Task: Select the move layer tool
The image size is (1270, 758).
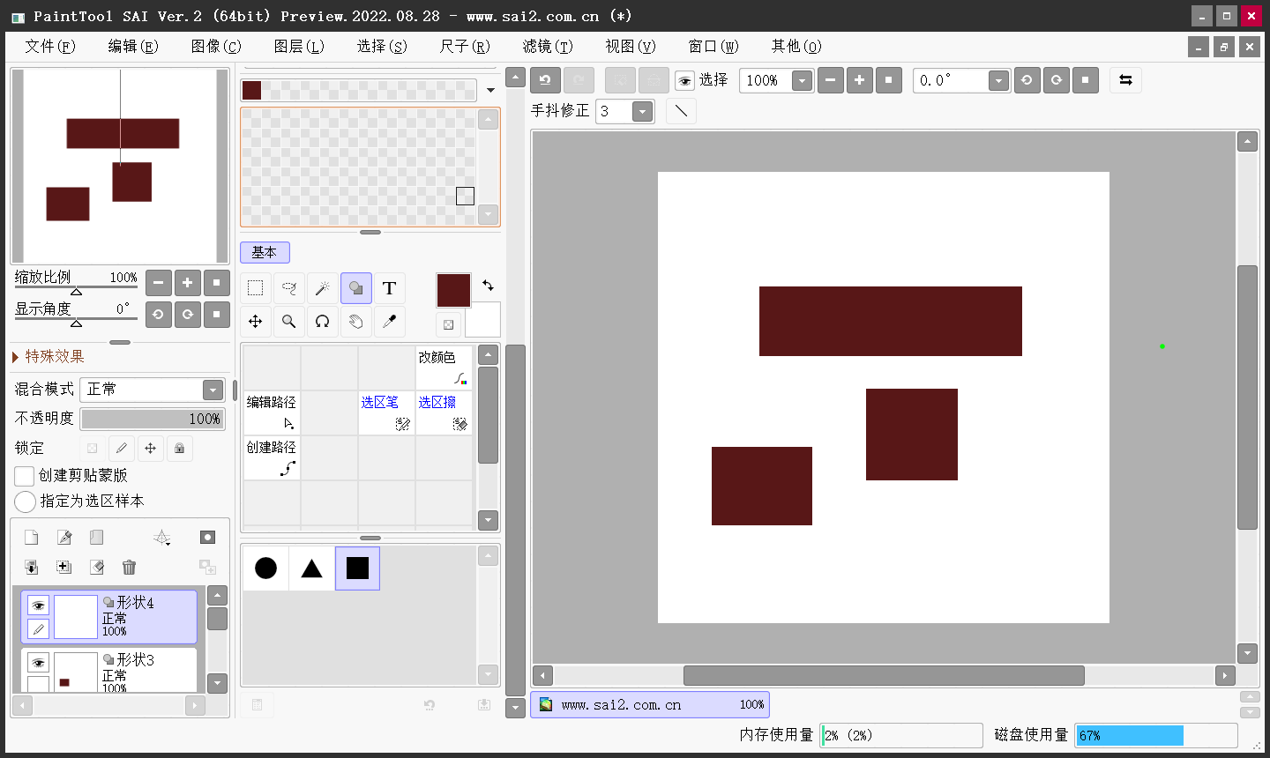Action: [255, 322]
